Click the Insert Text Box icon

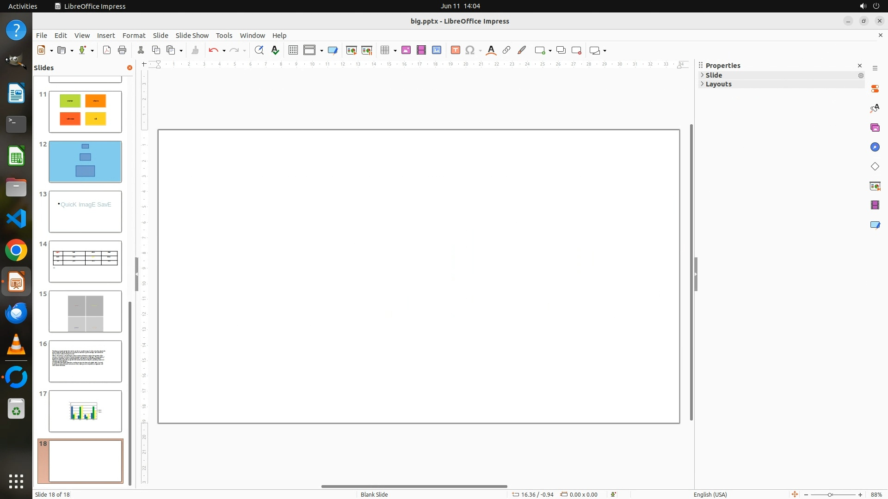coord(455,50)
